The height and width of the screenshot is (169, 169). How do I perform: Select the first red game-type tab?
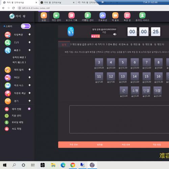pyautogui.click(x=64, y=45)
